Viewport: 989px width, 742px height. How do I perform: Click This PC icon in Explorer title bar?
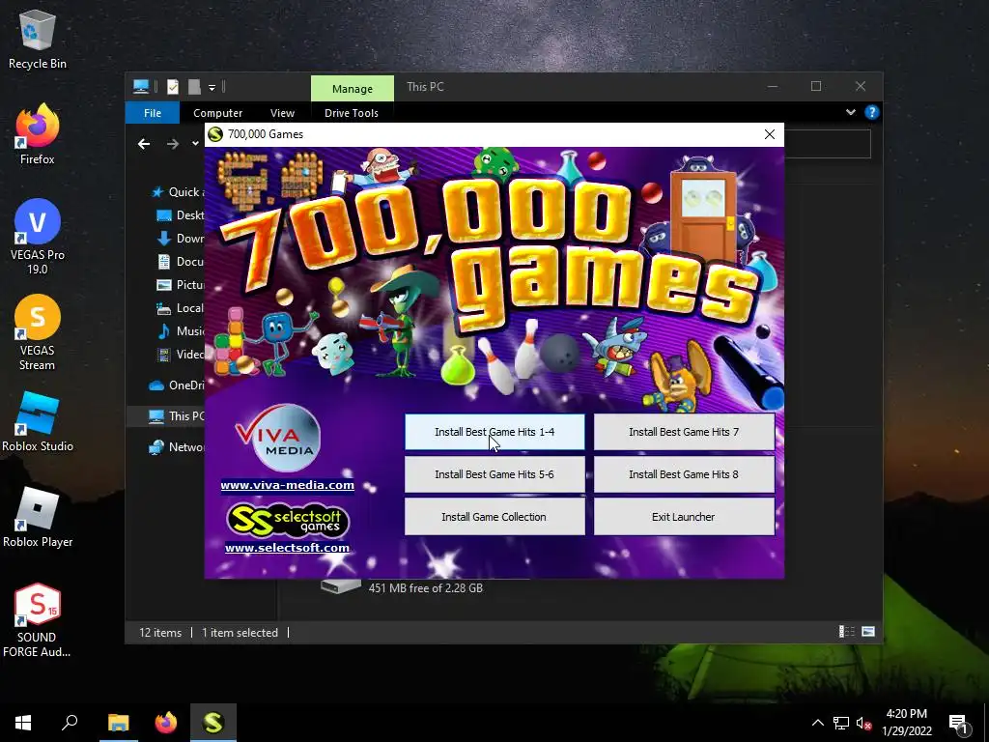click(141, 86)
